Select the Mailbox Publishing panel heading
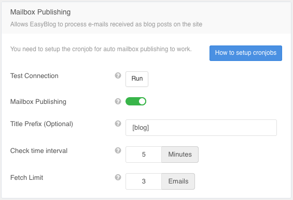 40,12
